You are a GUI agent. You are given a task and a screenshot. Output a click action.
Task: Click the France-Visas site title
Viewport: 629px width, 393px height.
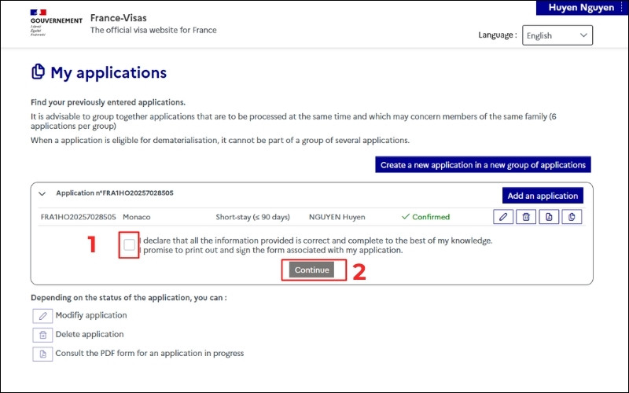[x=118, y=17]
